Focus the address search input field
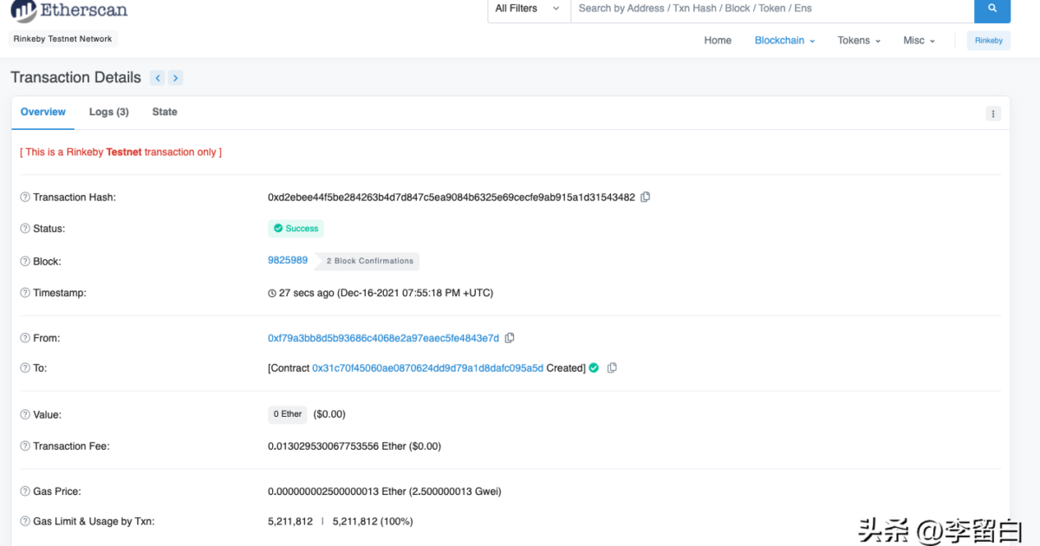The image size is (1040, 546). tap(771, 9)
